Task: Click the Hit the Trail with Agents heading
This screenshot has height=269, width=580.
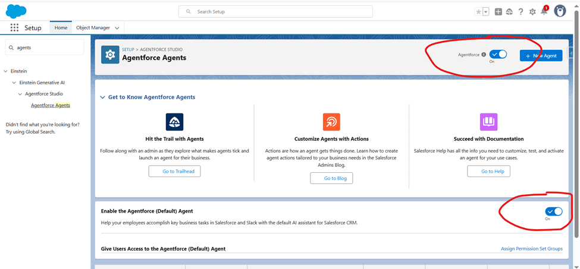Action: [x=174, y=139]
